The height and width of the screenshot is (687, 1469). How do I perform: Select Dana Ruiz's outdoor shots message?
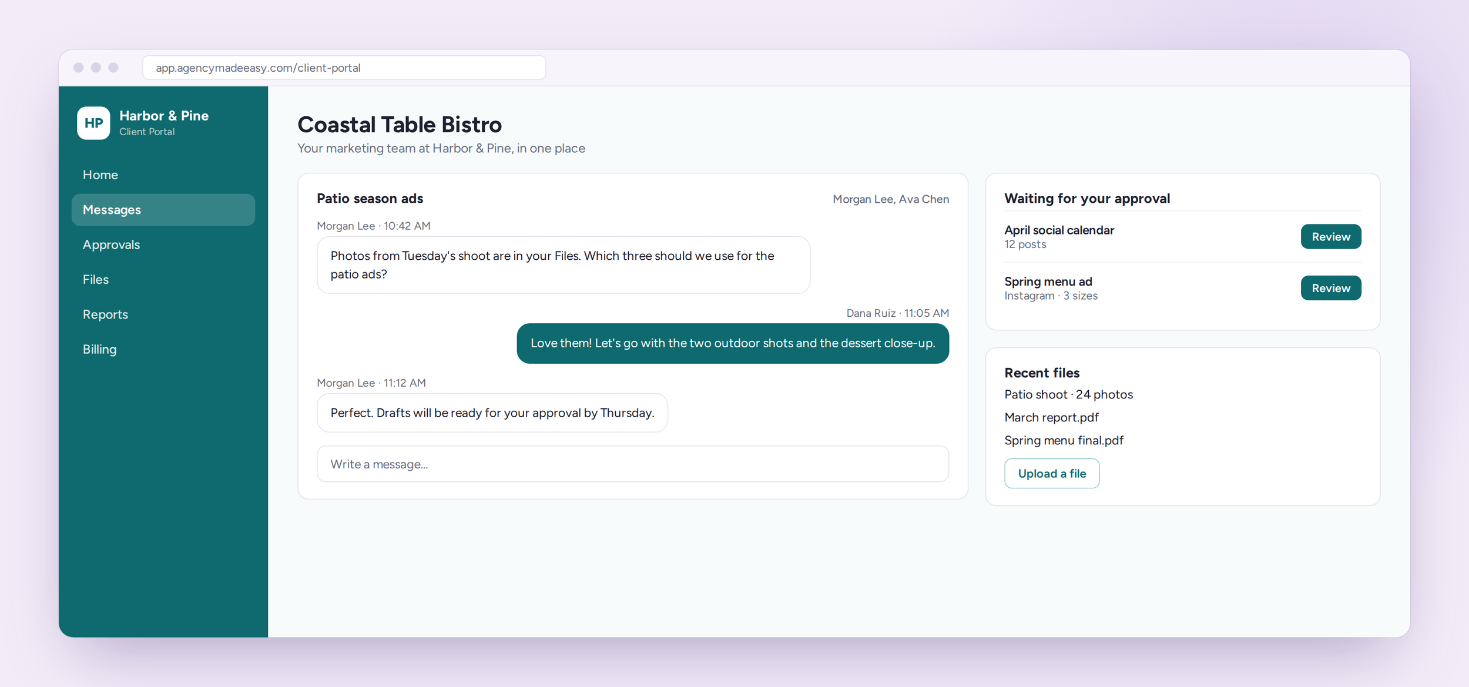[733, 343]
